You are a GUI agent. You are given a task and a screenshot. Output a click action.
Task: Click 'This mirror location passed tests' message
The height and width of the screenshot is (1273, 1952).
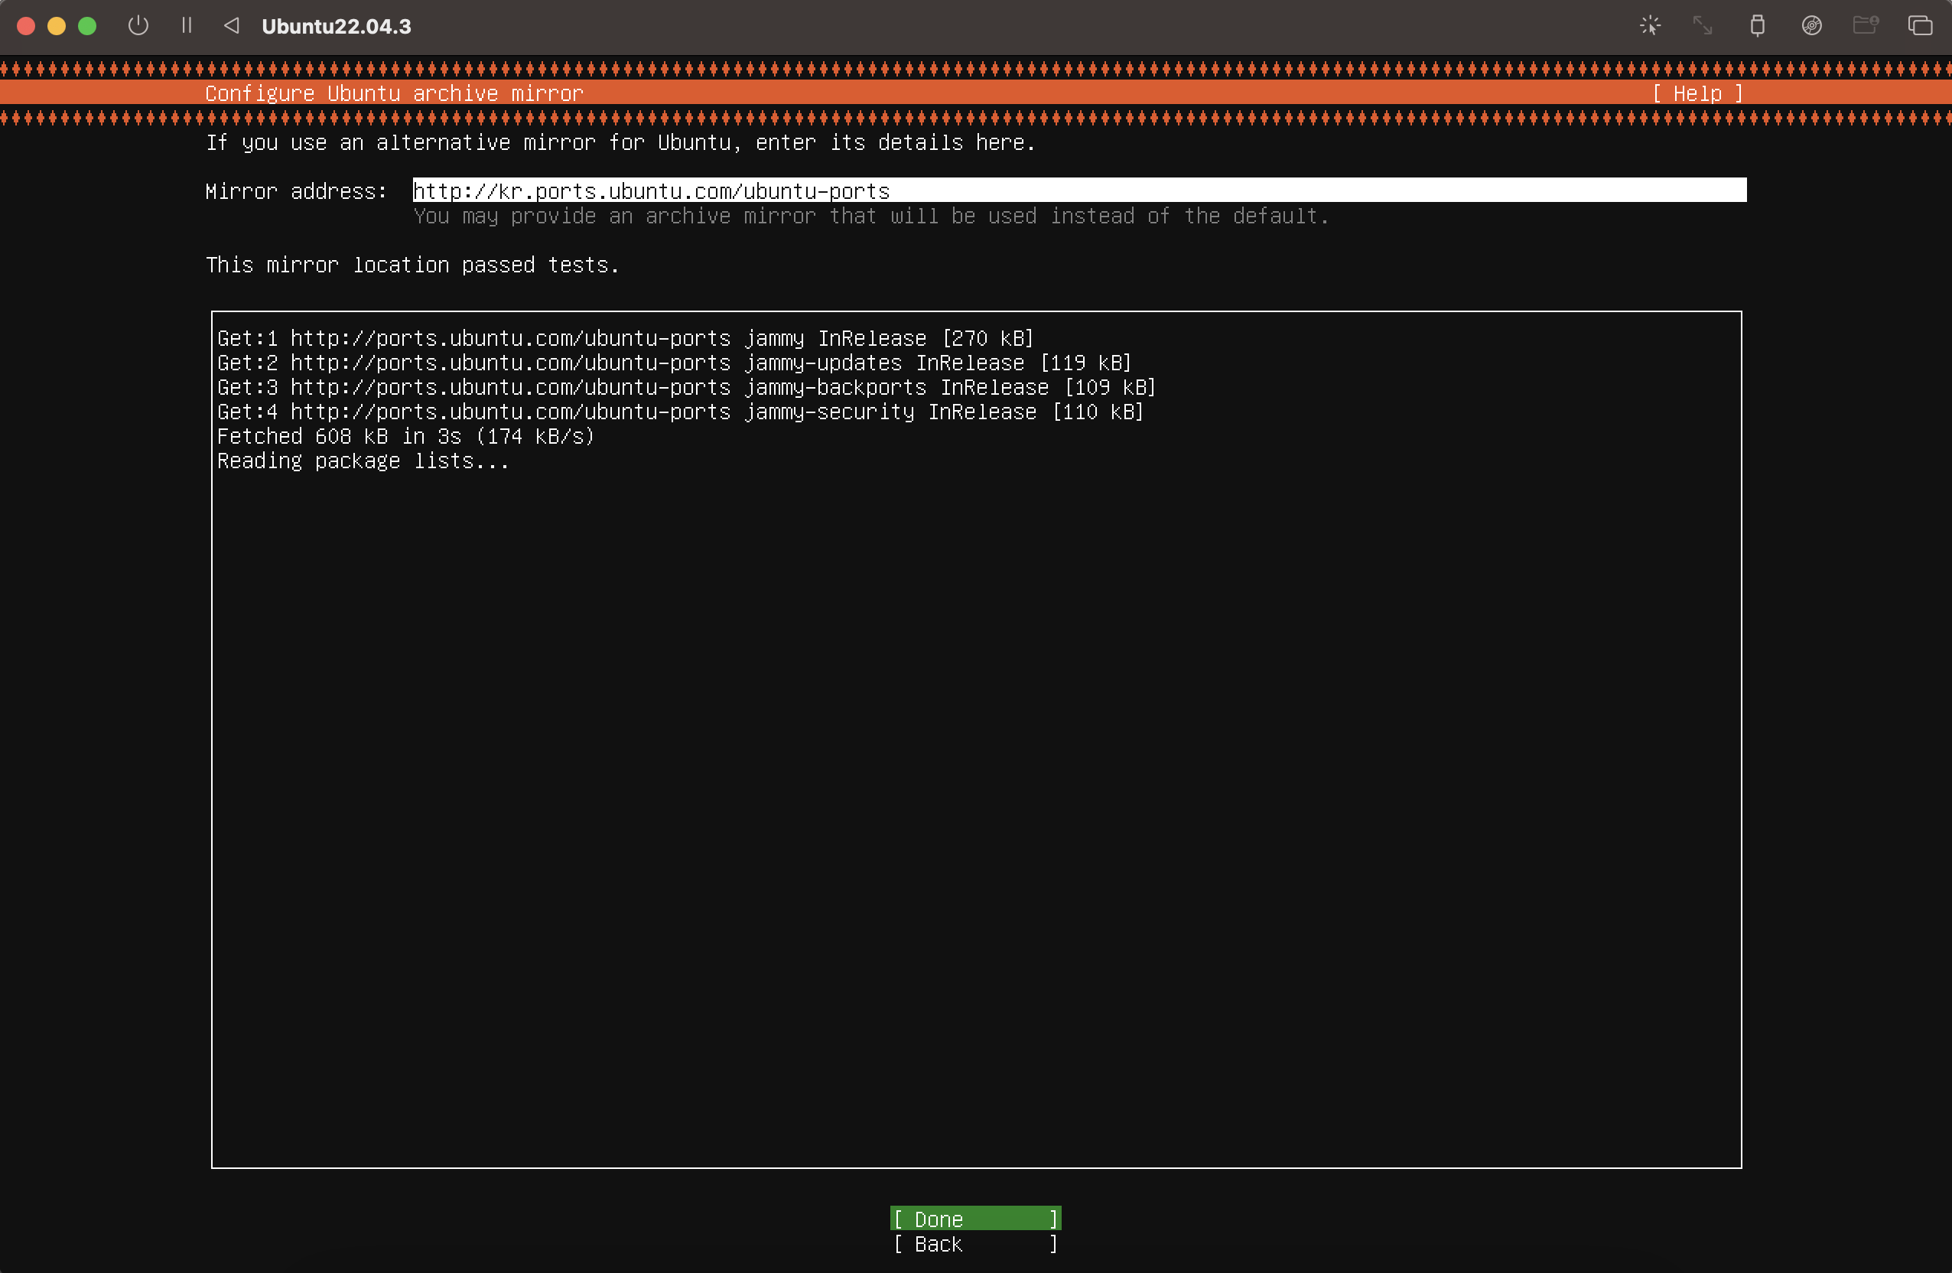(412, 265)
